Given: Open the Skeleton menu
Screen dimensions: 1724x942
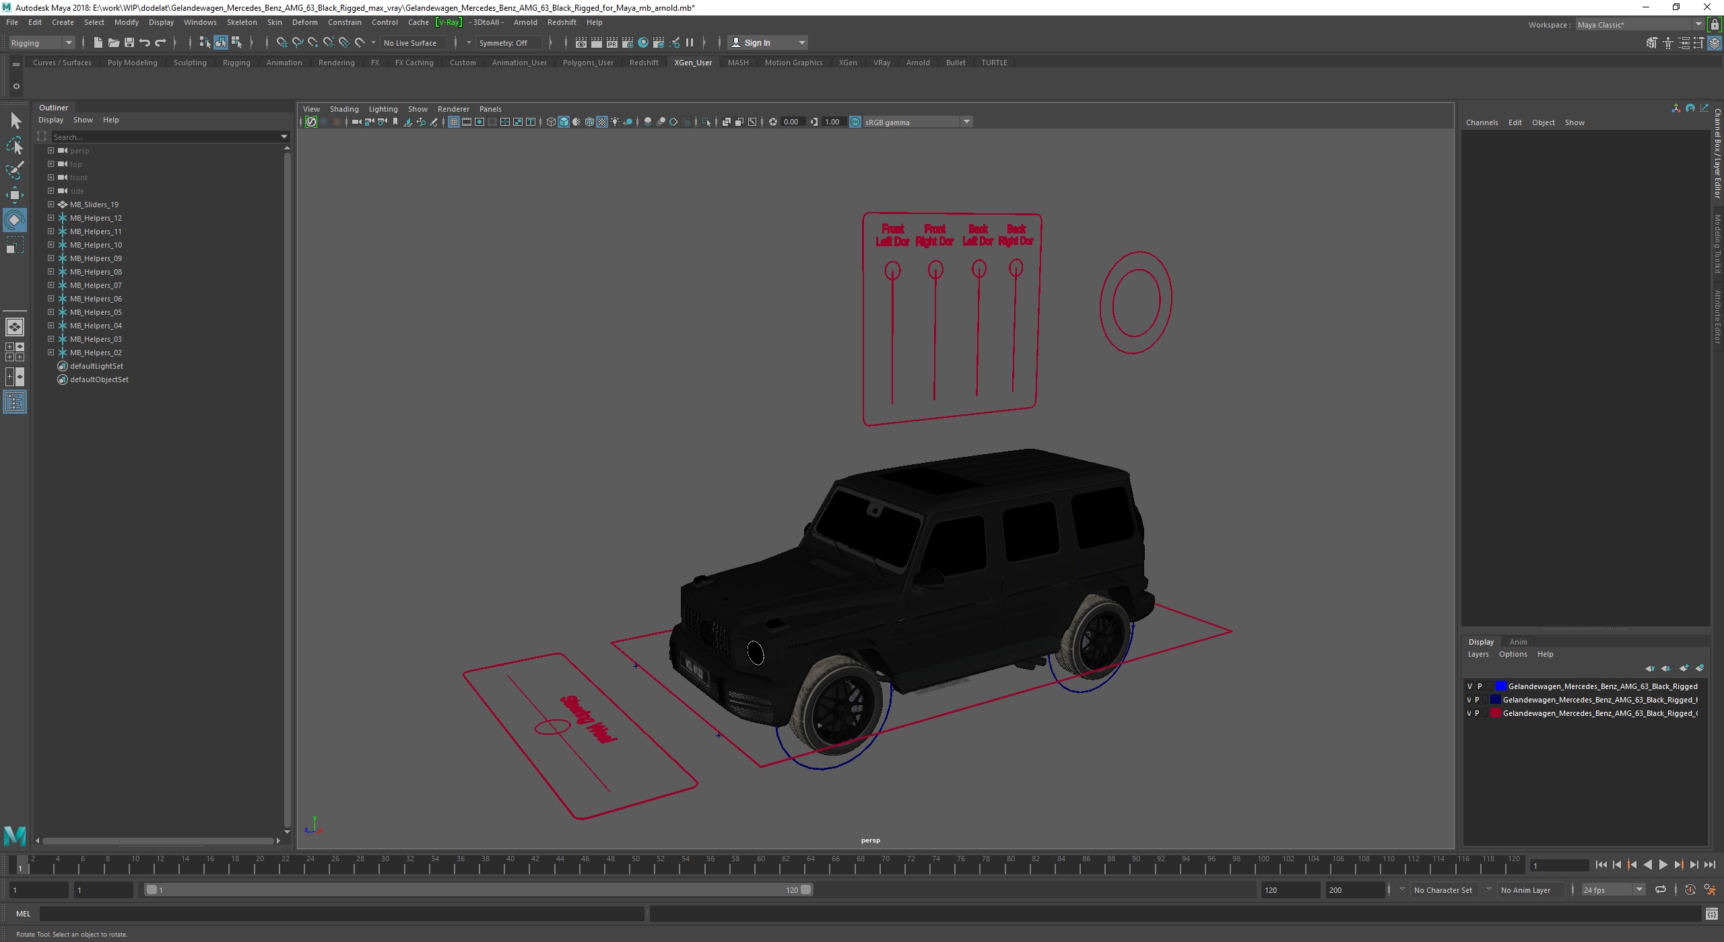Looking at the screenshot, I should coord(242,22).
